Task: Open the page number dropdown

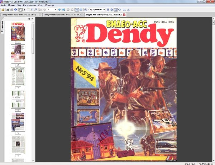Action: coord(56,9)
